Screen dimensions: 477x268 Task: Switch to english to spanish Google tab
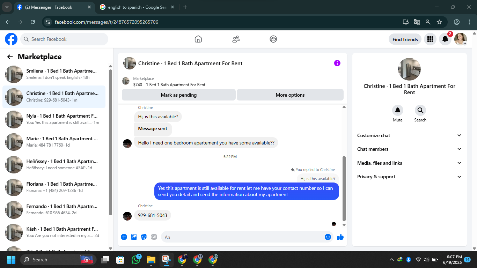click(x=137, y=7)
